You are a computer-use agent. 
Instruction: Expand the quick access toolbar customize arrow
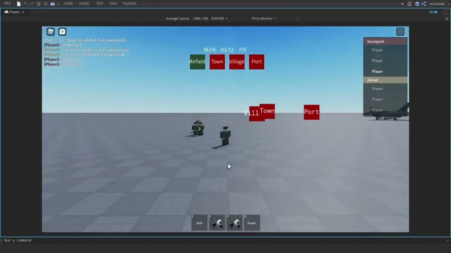(58, 4)
